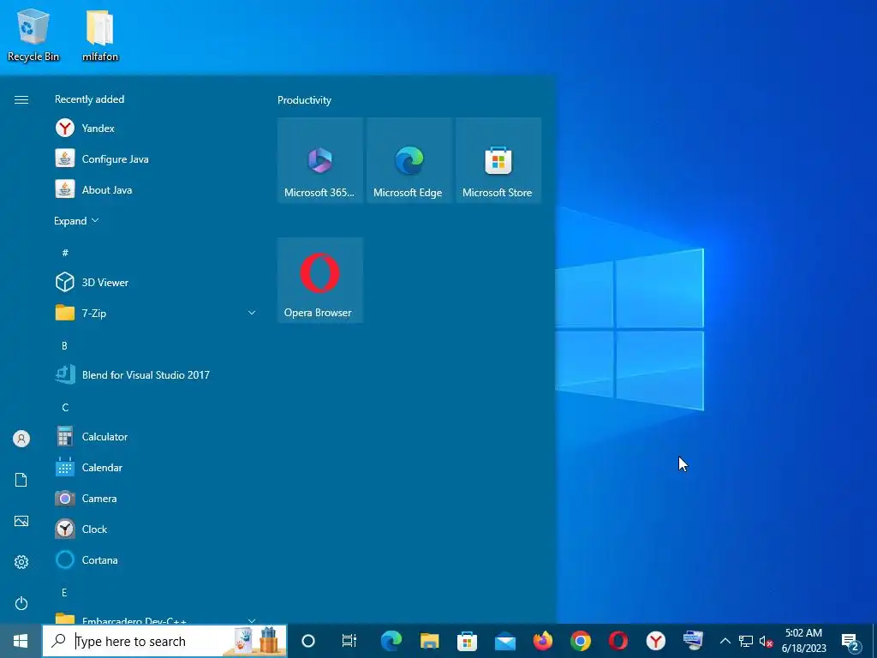Open Microsoft 365 tile
877x658 pixels.
(320, 160)
